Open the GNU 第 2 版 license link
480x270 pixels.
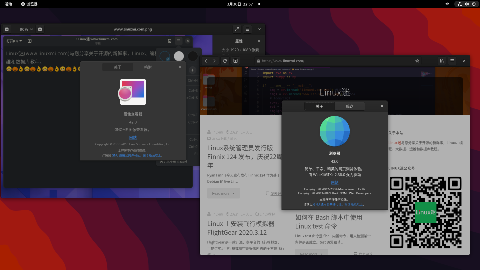136,155
